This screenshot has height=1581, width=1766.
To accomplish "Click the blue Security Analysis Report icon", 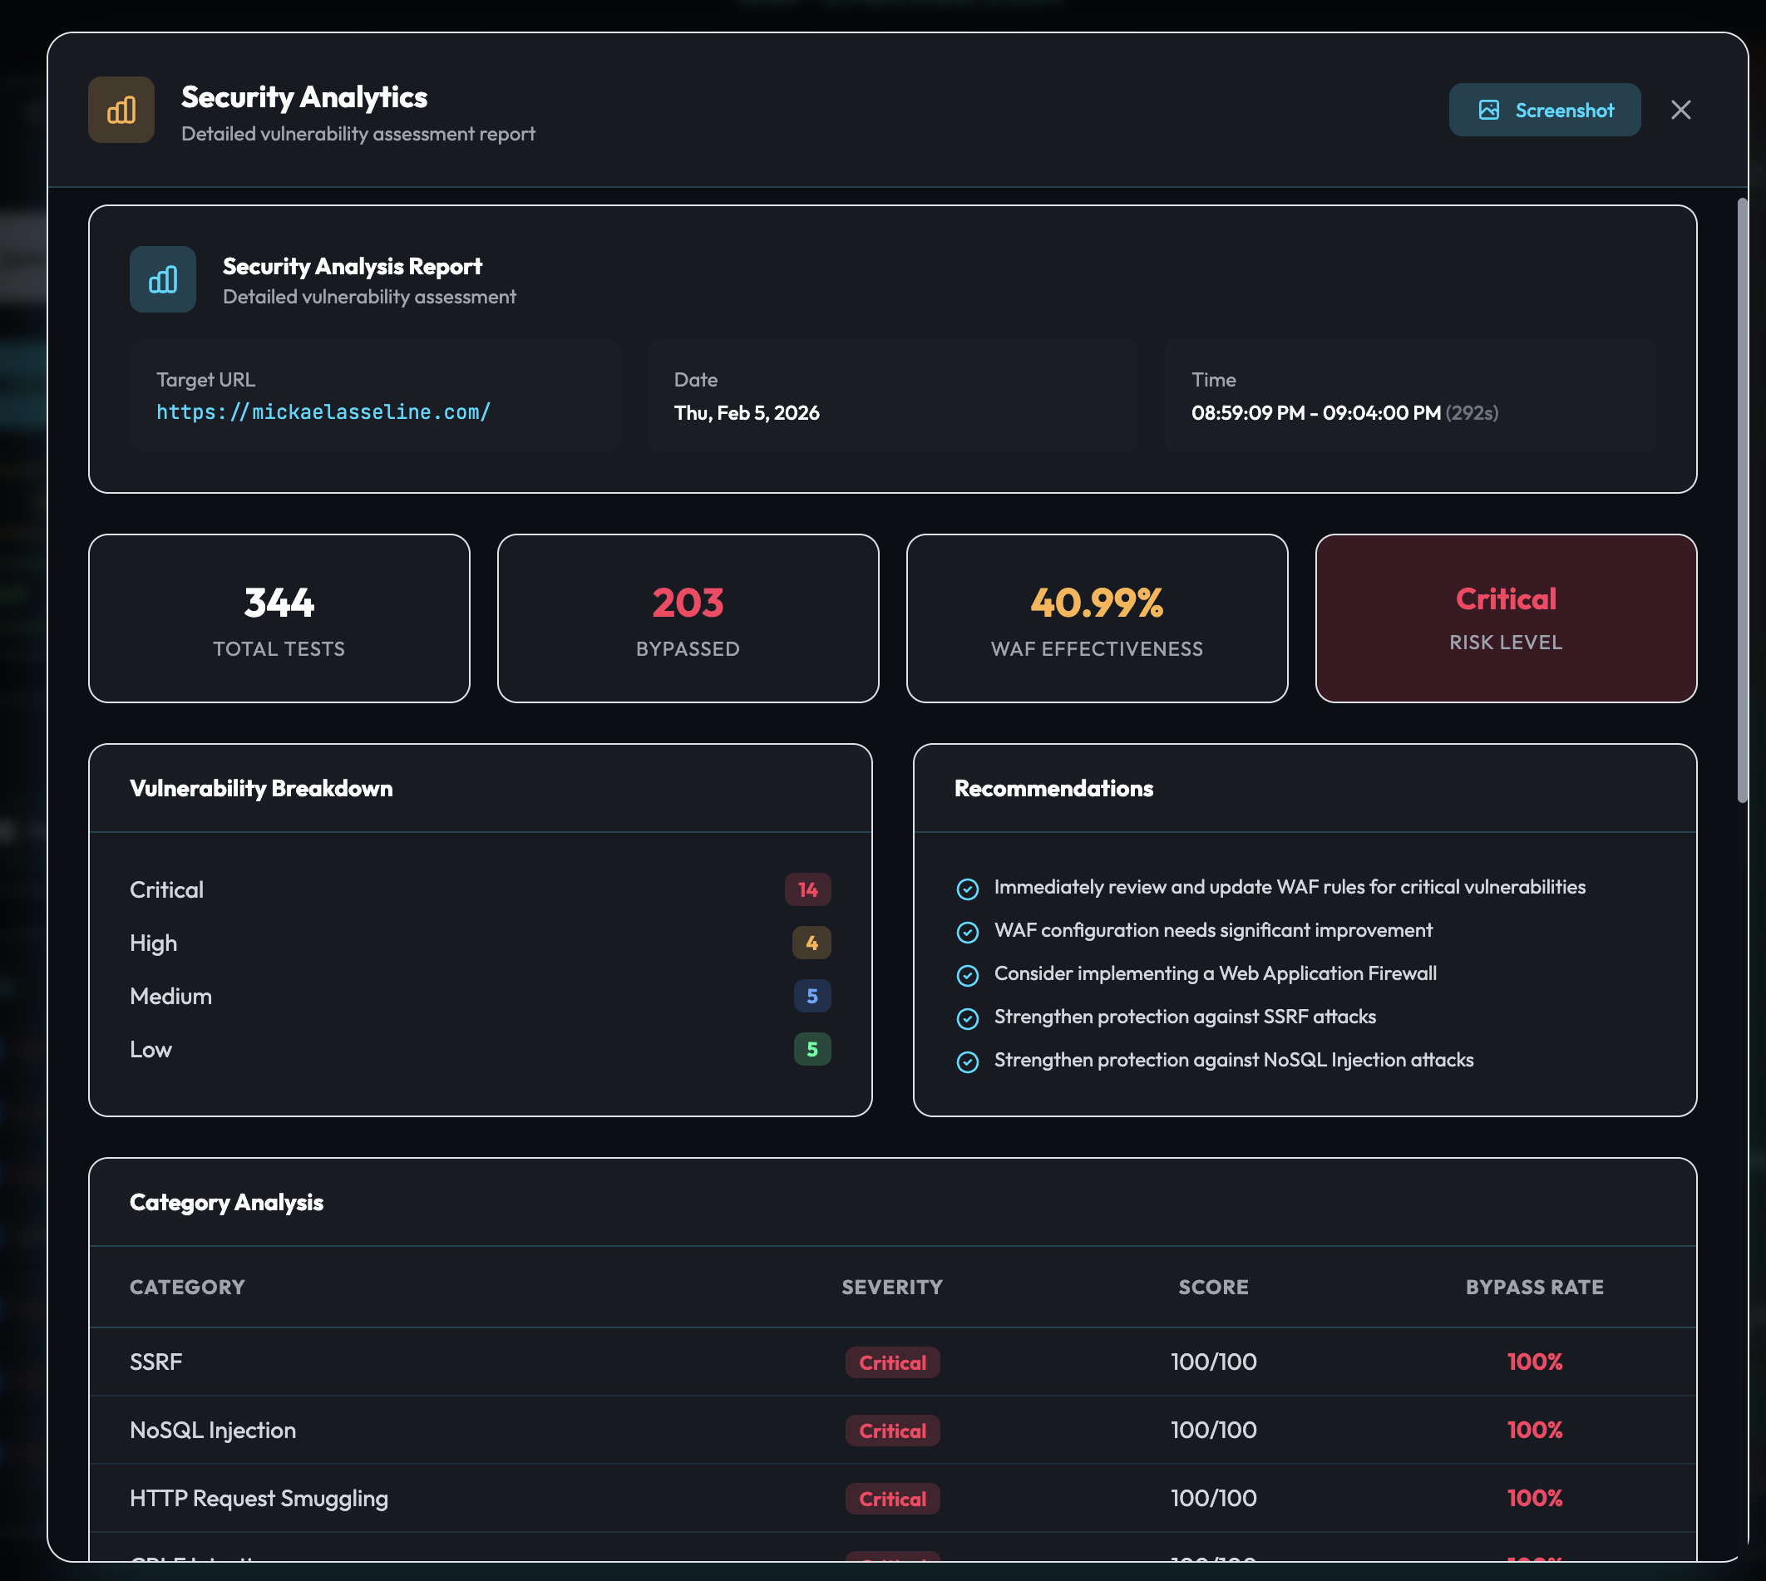I will click(162, 280).
